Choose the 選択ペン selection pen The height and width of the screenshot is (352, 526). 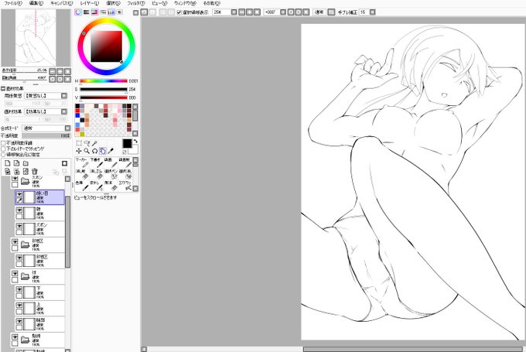(111, 174)
